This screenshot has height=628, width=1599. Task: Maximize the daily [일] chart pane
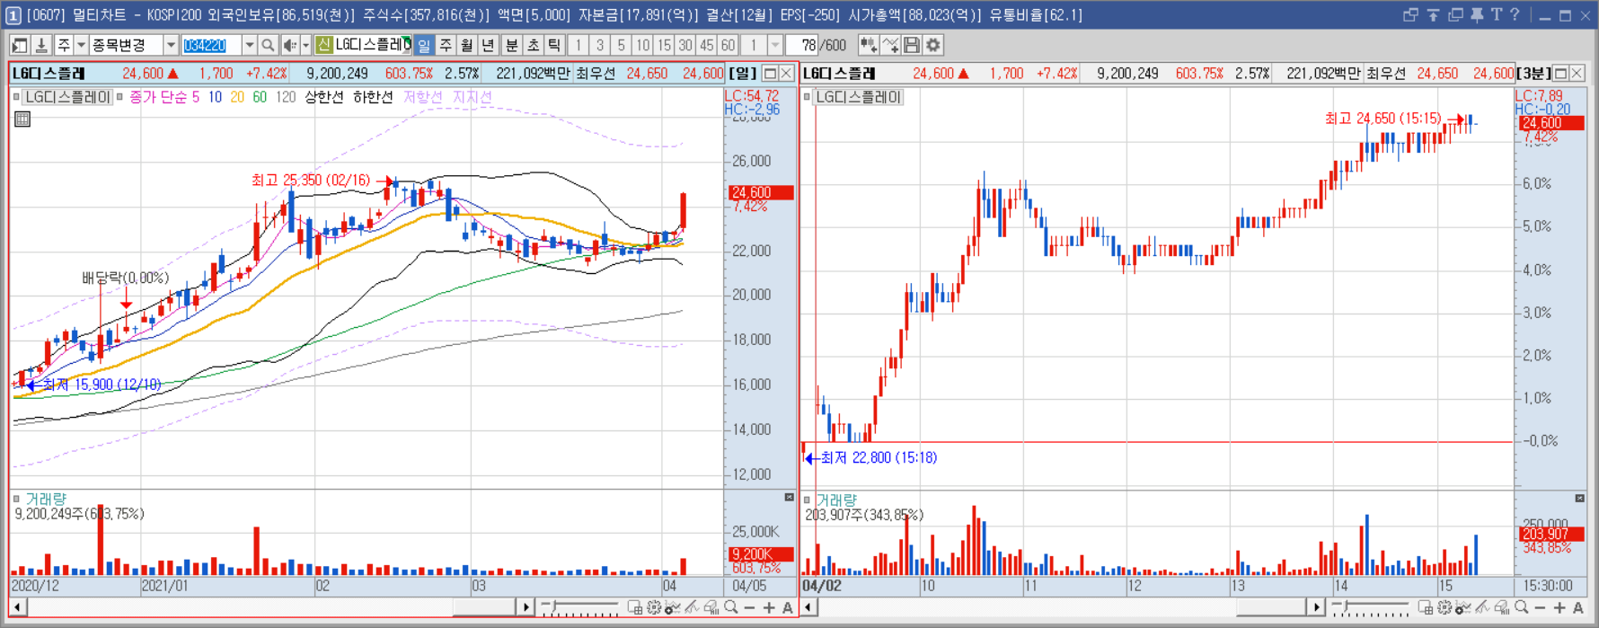point(770,73)
